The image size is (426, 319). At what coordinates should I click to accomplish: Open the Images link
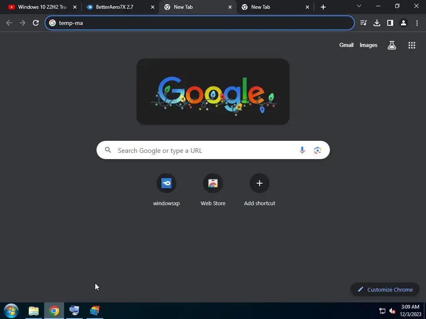tap(369, 45)
